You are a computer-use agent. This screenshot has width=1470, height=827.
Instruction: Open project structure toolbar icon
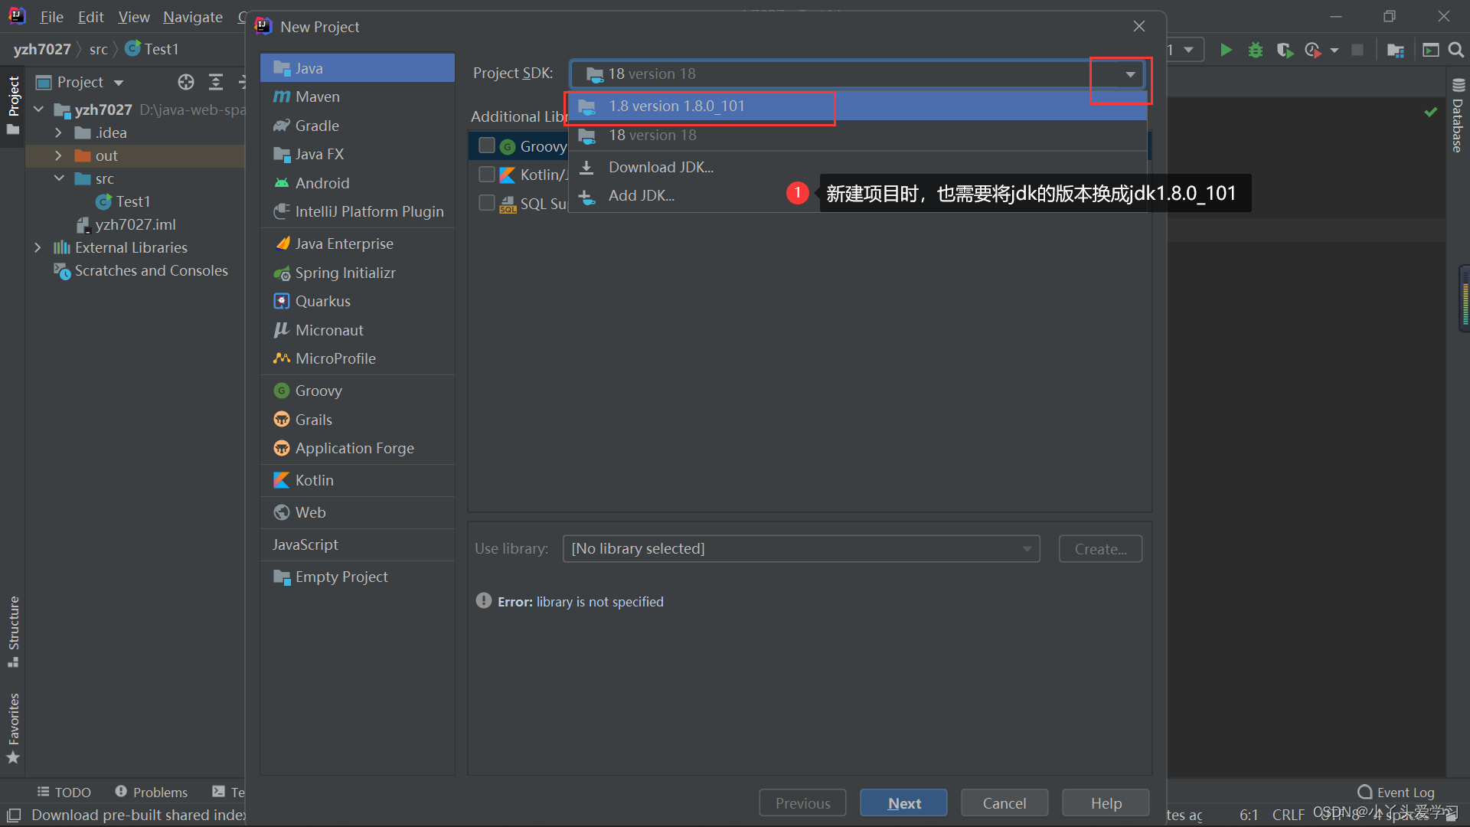1395,50
